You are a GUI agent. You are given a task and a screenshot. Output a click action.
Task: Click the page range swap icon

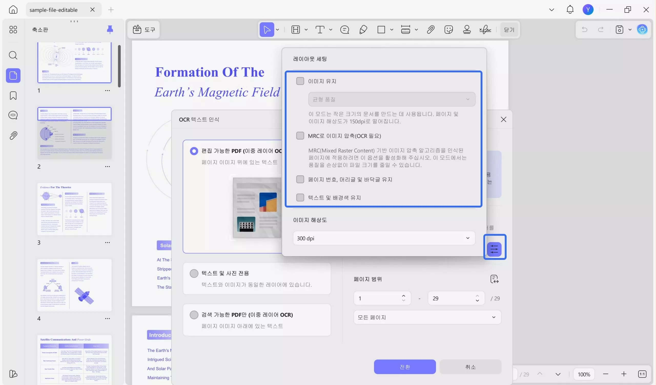pyautogui.click(x=494, y=279)
